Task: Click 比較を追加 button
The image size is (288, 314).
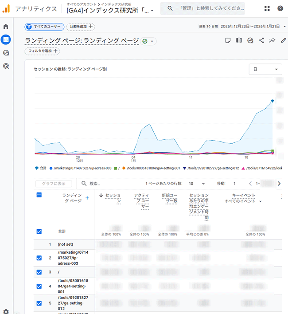Action: coord(80,27)
